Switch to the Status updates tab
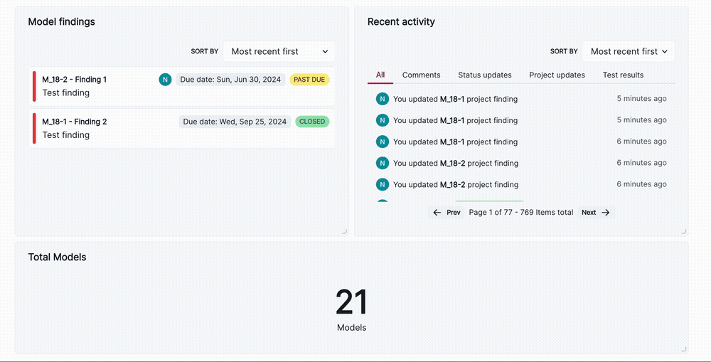Screen dimensions: 711x362 point(484,75)
